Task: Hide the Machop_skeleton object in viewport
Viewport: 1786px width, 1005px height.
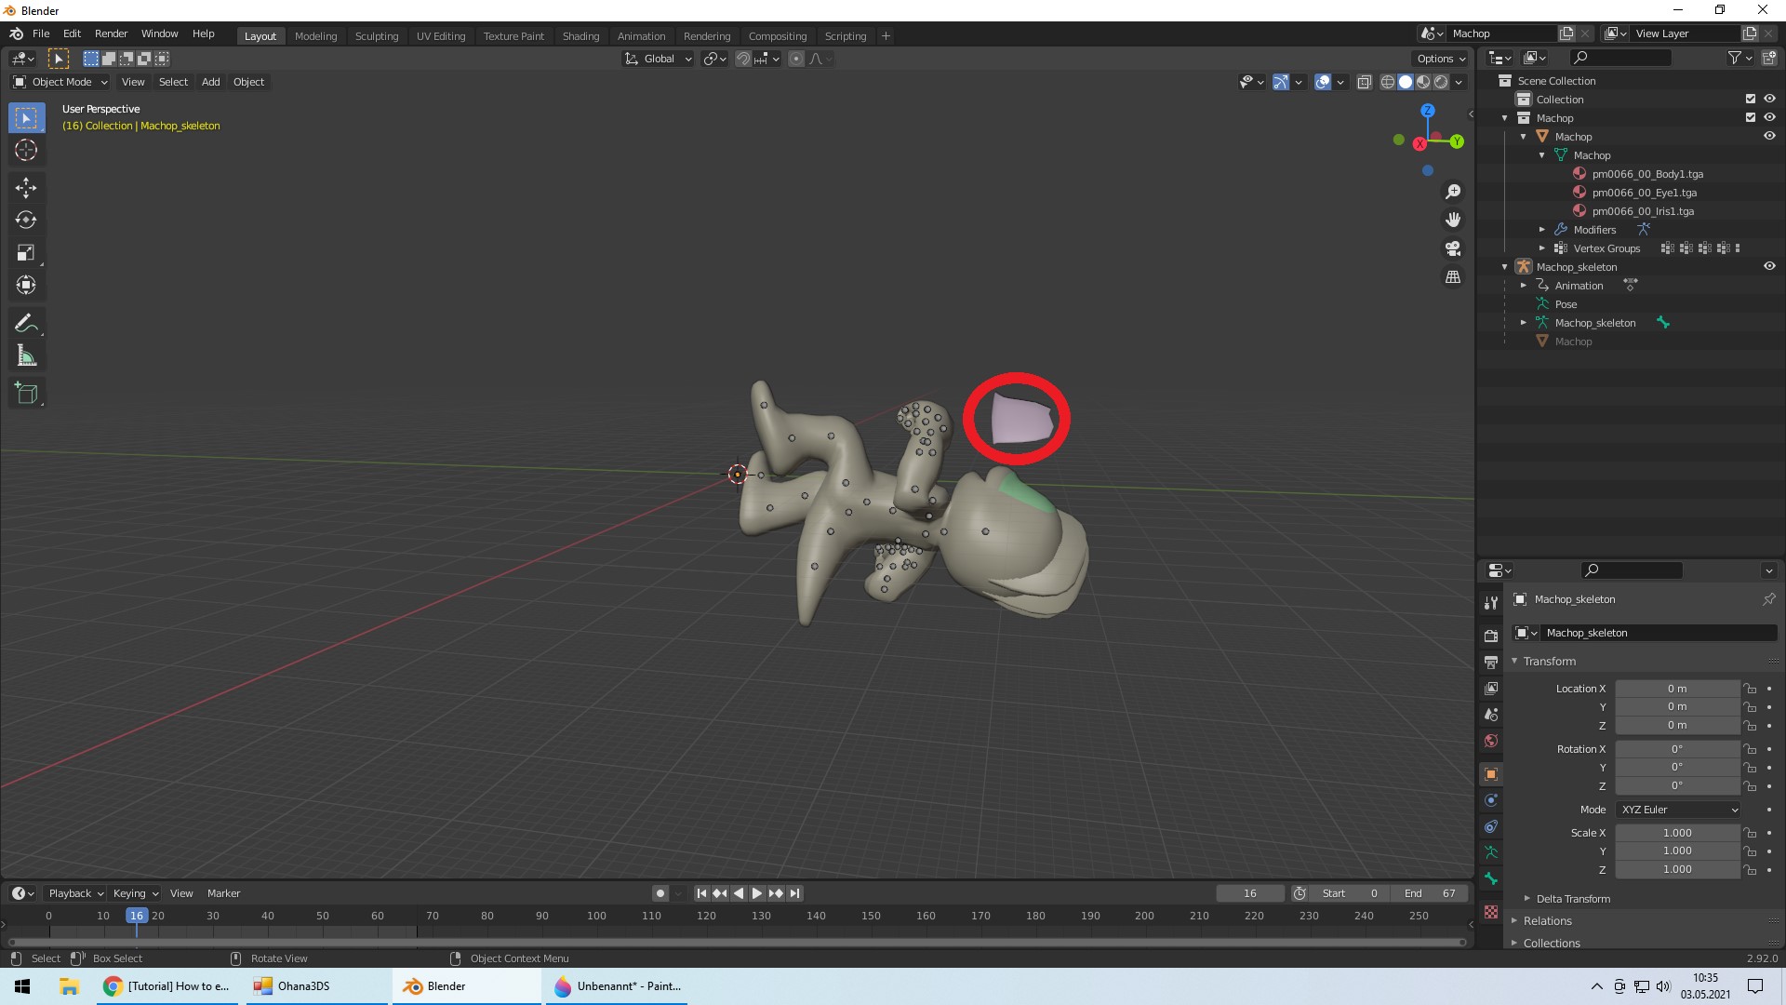Action: point(1769,267)
